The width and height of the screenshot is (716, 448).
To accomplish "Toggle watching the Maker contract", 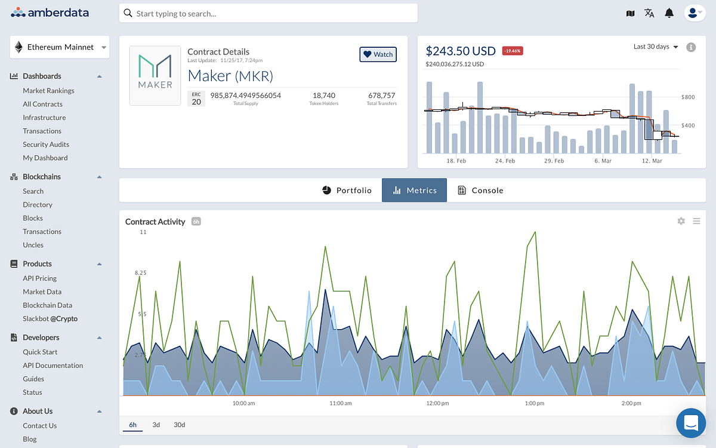I will coord(378,54).
